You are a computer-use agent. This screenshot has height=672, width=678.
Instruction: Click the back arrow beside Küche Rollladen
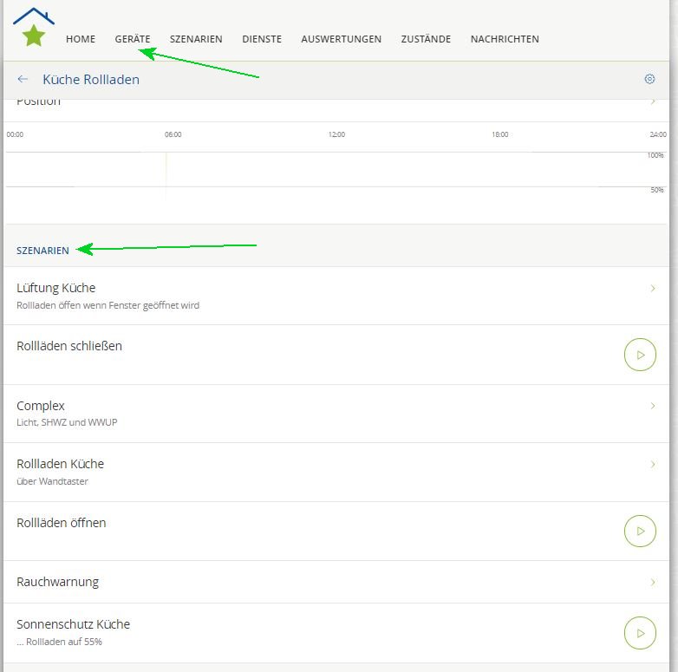click(x=23, y=79)
